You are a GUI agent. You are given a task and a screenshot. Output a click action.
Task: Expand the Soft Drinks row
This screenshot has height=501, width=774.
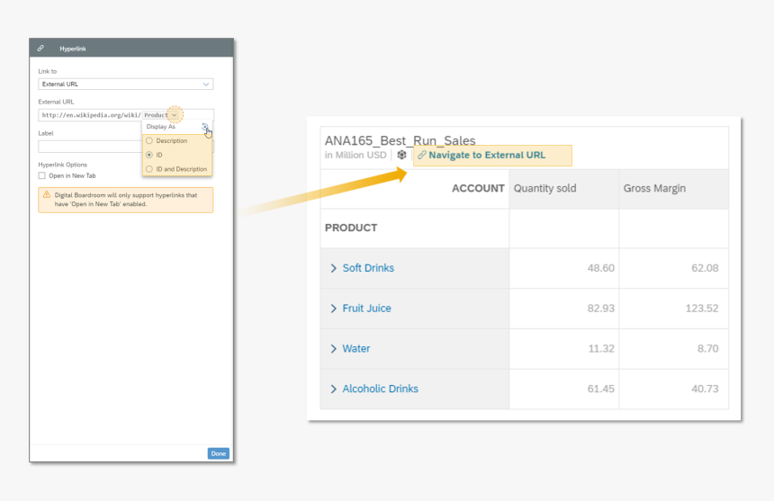tap(333, 268)
